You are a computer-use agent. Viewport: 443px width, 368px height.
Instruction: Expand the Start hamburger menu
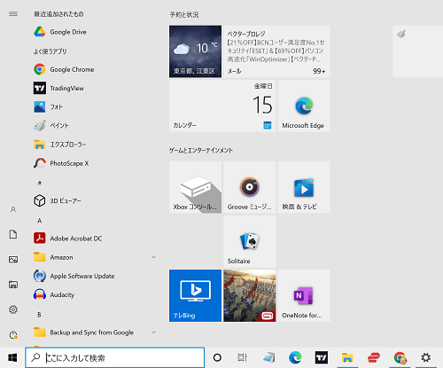[13, 14]
